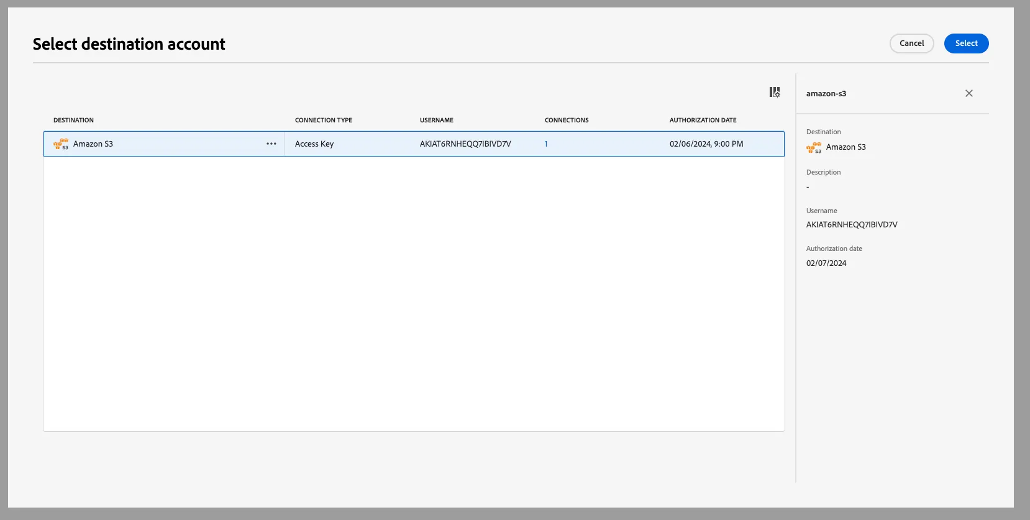Click the amazon-s3 panel title
This screenshot has height=520, width=1030.
click(x=826, y=94)
